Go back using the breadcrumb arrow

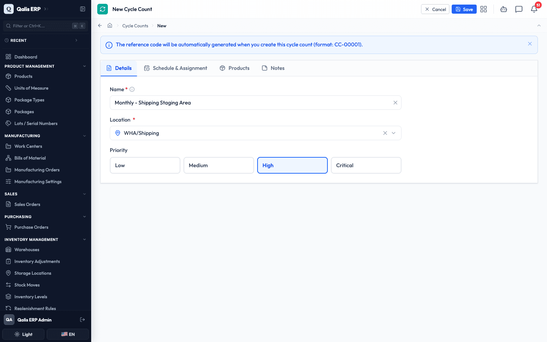(100, 25)
